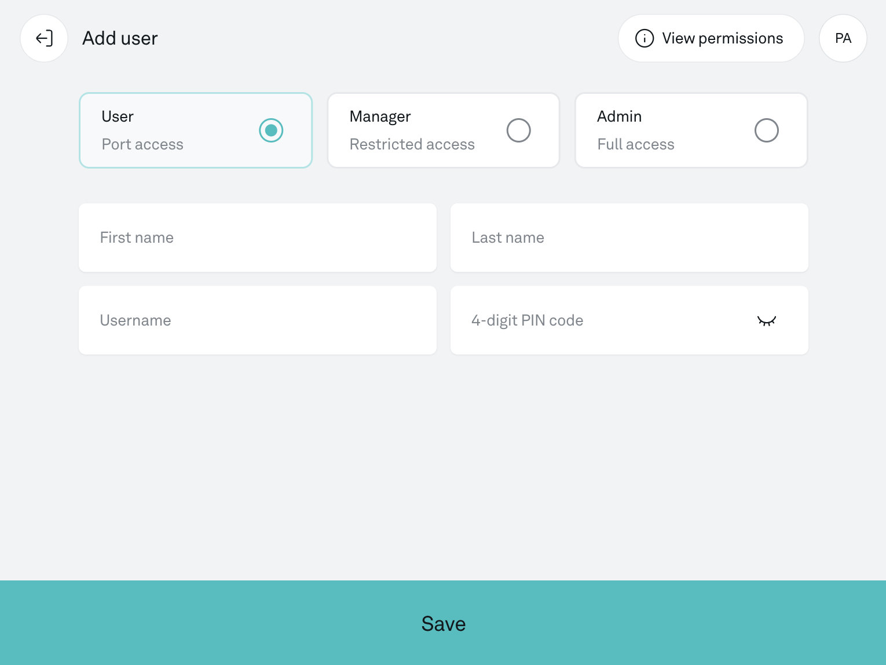Click the User role card title
Screen dimensions: 886x665
[118, 116]
